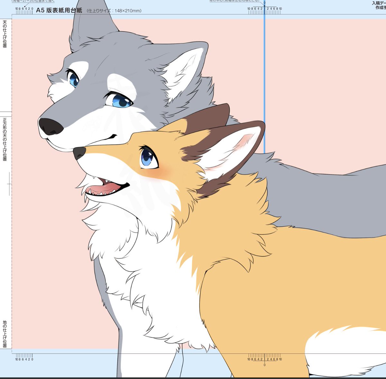Select the 正方形の天の仕上げ位置 margin label

point(5,139)
